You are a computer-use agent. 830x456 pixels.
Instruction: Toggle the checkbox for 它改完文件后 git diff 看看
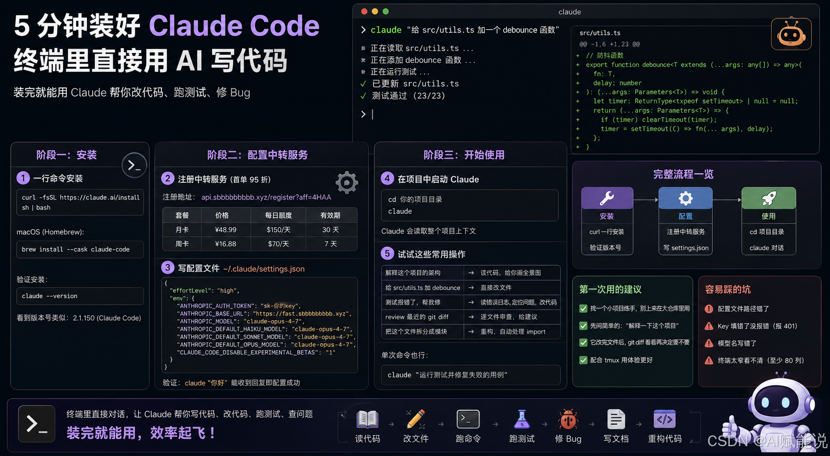pos(583,342)
